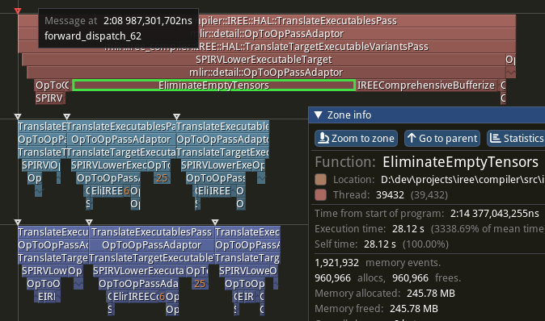The image size is (545, 321).
Task: Select teal SPIRVLowerExec zone in middle group
Action: point(109,165)
